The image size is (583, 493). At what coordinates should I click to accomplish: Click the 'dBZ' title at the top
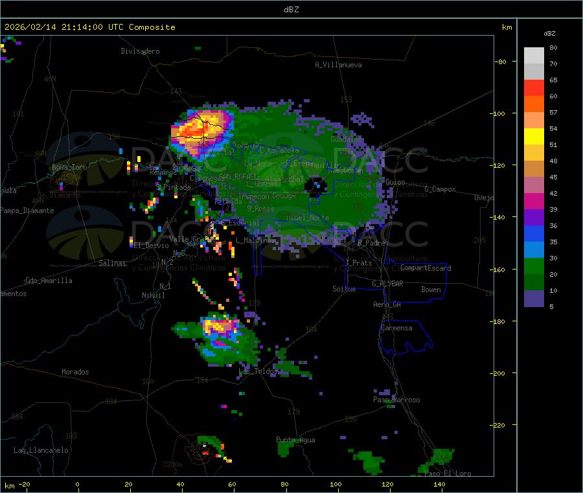[x=291, y=10]
